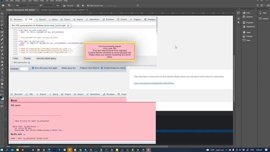Click 'Get auto-saved query' button
This screenshot has height=152, width=270.
pyautogui.click(x=46, y=58)
